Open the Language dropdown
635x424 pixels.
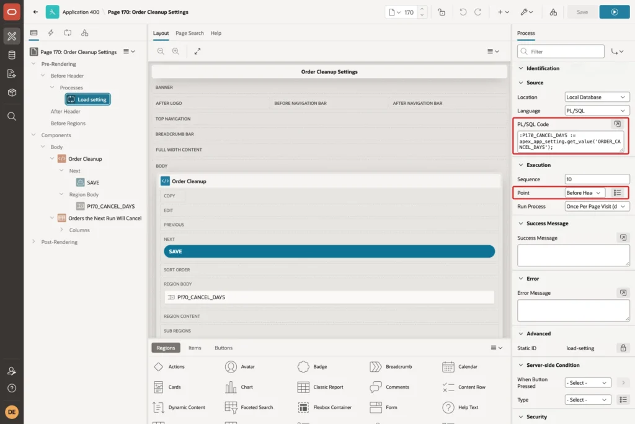point(597,111)
